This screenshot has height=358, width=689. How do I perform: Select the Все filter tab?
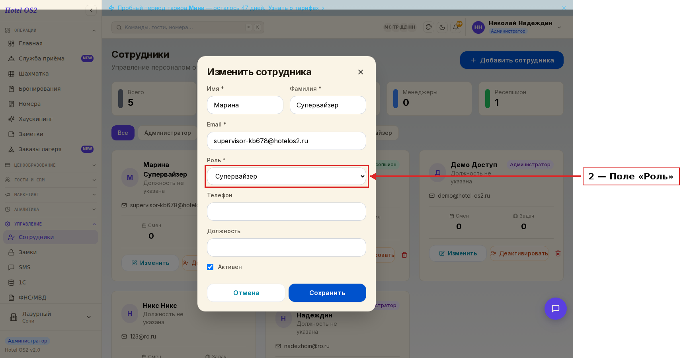[x=123, y=133]
